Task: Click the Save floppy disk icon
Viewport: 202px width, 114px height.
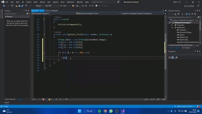Action: coord(19,6)
